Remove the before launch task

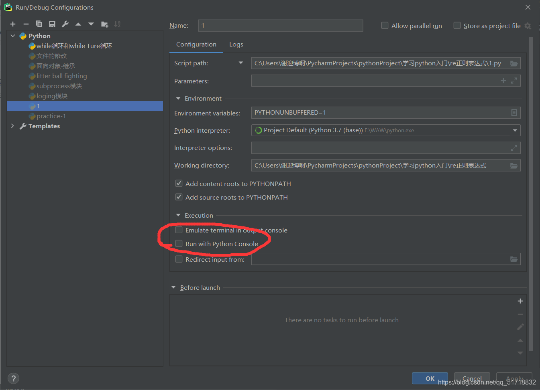click(520, 314)
